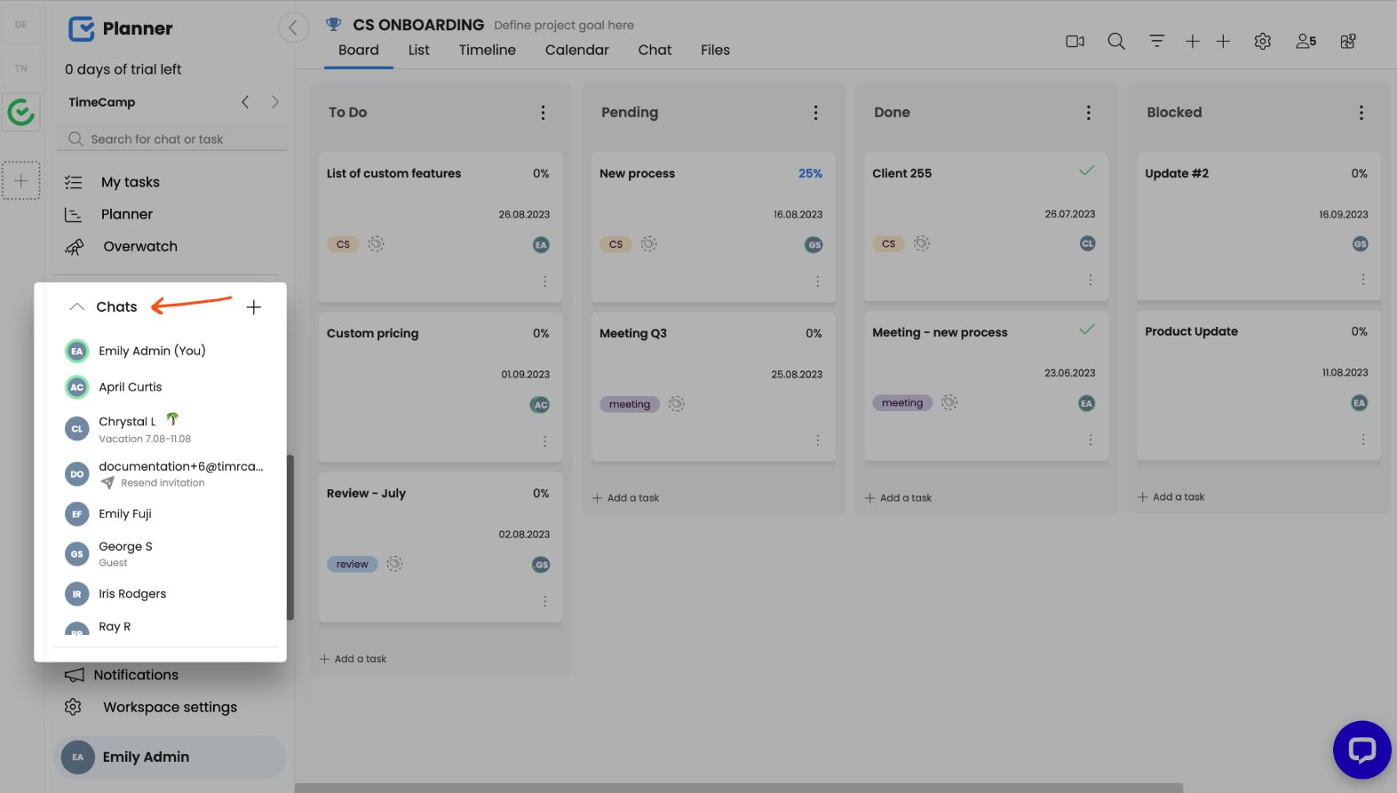Open the video call camera icon
Screen dimensions: 1397x793
tap(1075, 42)
